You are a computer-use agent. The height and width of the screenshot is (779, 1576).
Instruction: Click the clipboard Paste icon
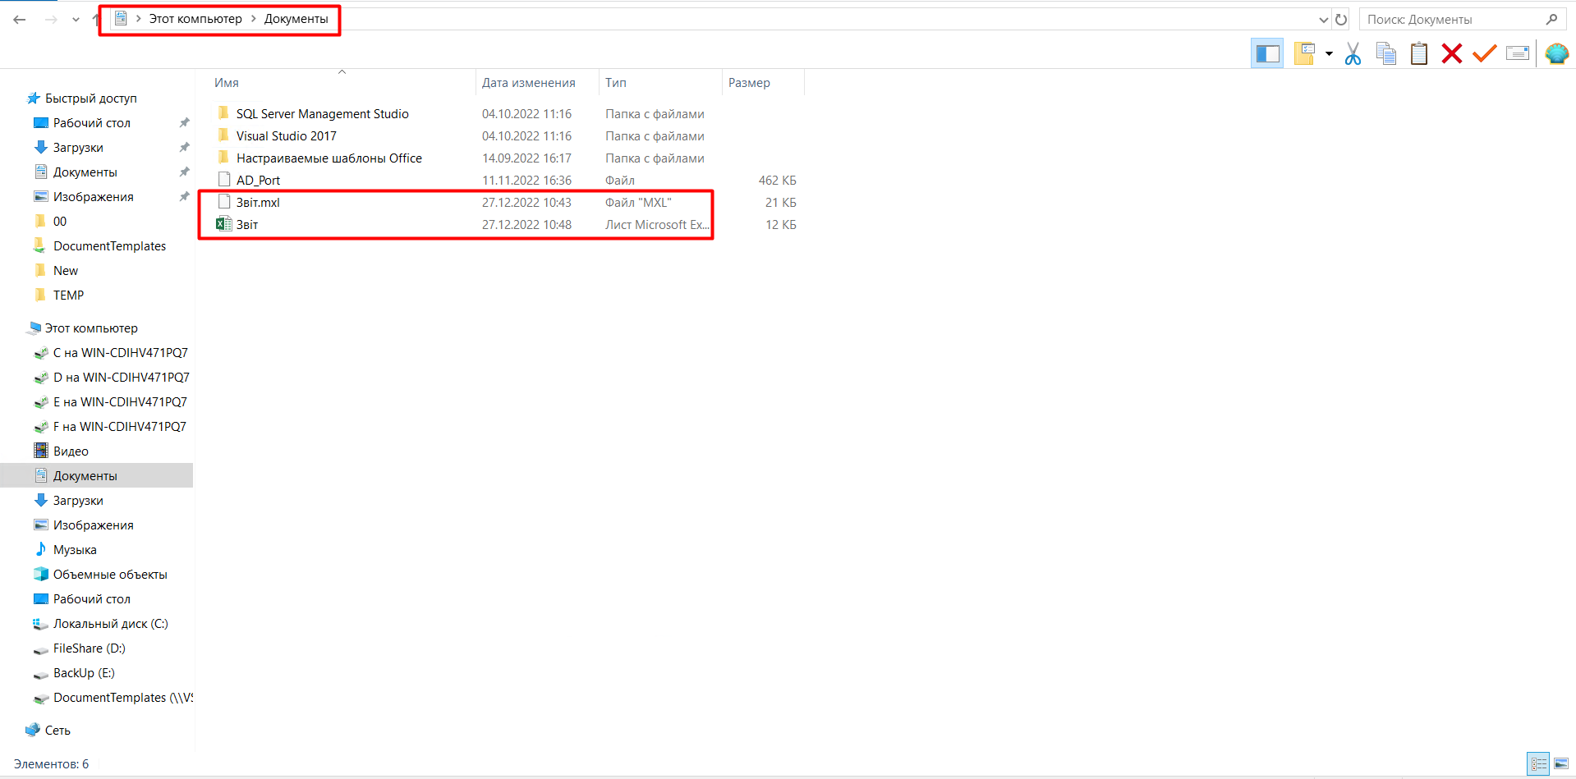(x=1418, y=54)
